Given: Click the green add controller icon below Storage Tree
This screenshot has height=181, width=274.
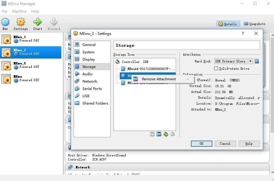Looking at the screenshot, I should [166, 134].
